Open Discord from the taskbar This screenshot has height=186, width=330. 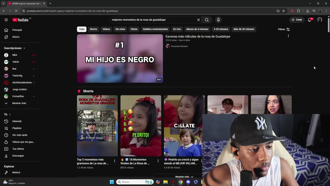click(x=188, y=182)
